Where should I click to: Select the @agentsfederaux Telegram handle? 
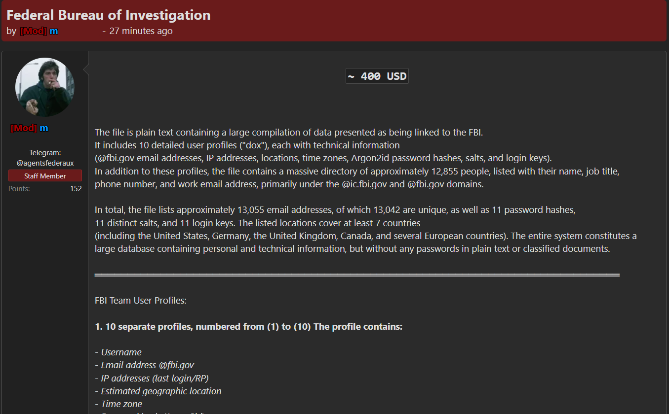[x=45, y=163]
